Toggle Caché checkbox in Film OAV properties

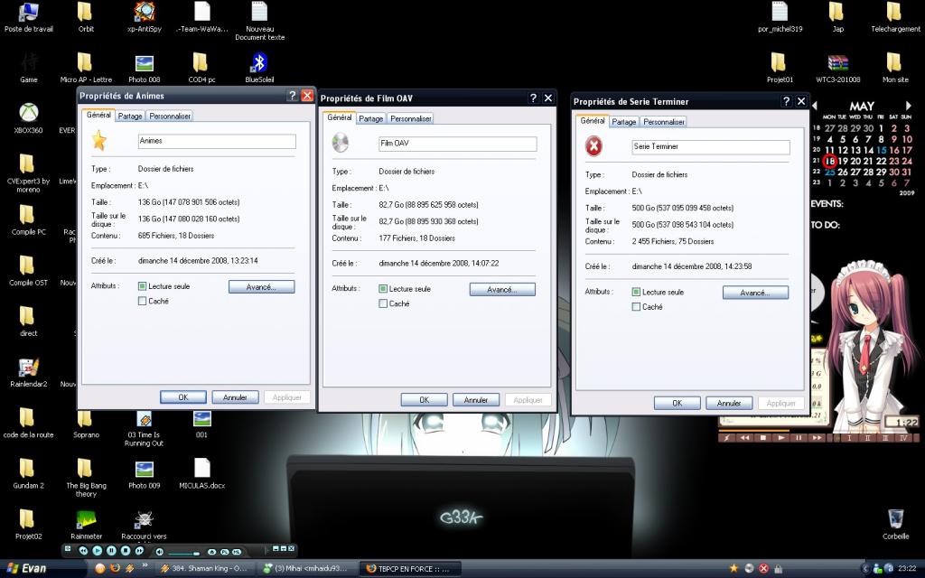coord(383,303)
